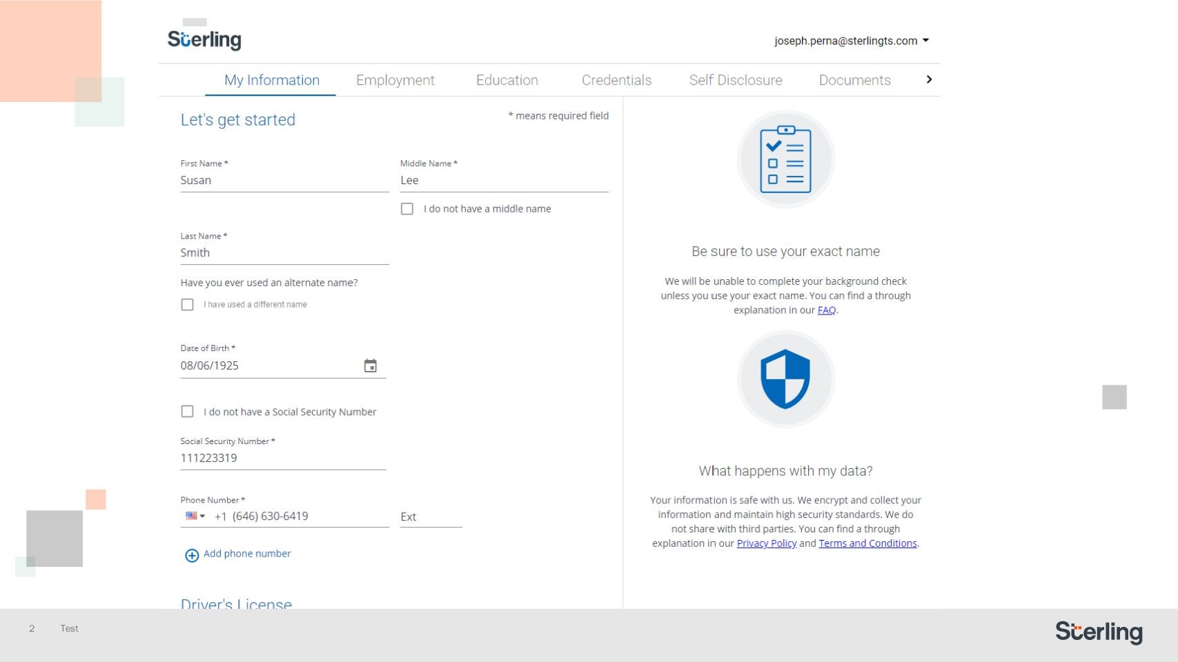The image size is (1178, 662).
Task: Open the Privacy Policy link
Action: click(767, 543)
